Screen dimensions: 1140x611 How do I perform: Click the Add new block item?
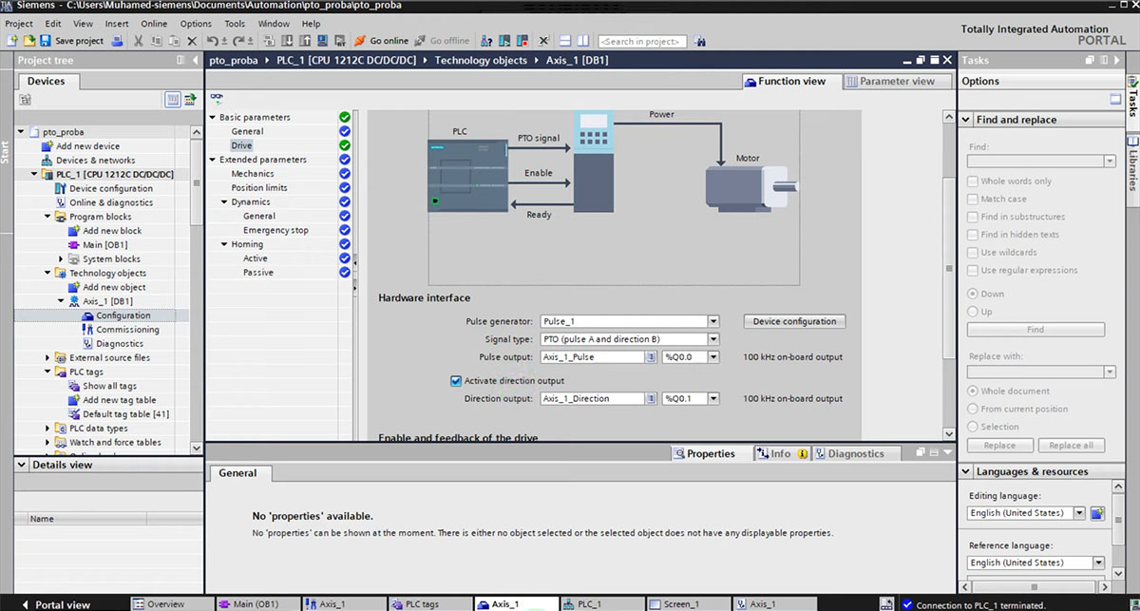click(112, 231)
